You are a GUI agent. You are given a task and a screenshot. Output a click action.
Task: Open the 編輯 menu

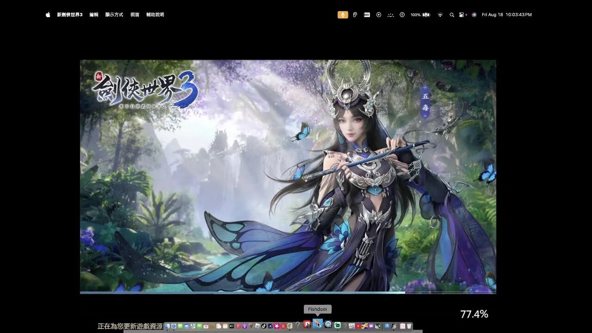(x=94, y=15)
